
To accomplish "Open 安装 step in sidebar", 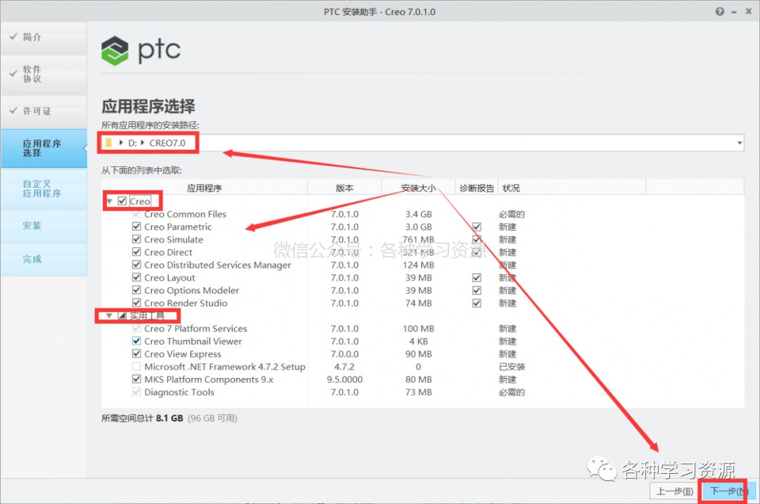I will [x=44, y=226].
